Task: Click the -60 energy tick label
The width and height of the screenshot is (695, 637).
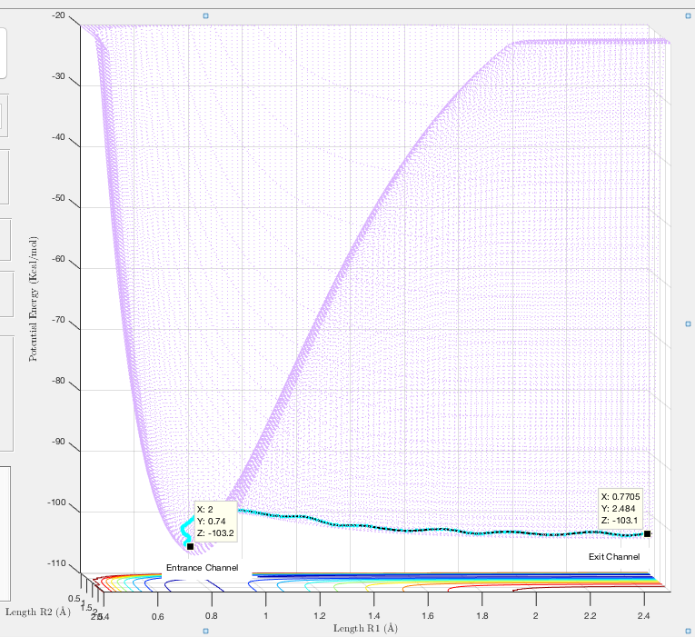Action: [x=58, y=259]
